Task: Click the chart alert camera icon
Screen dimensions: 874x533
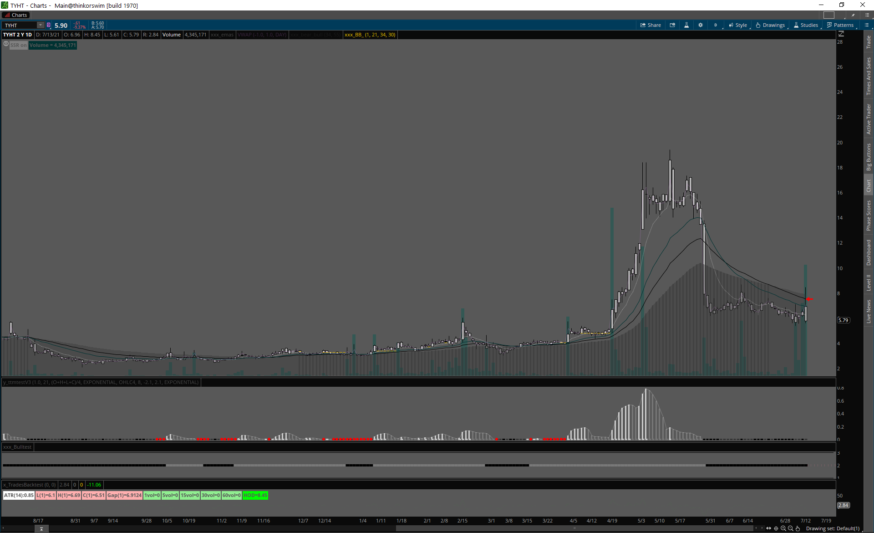Action: point(672,25)
